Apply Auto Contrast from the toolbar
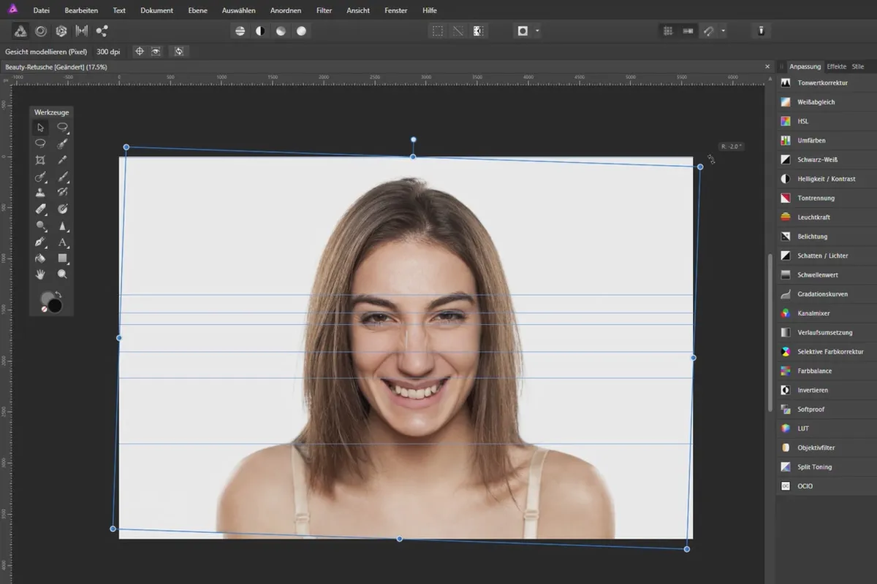 (260, 31)
